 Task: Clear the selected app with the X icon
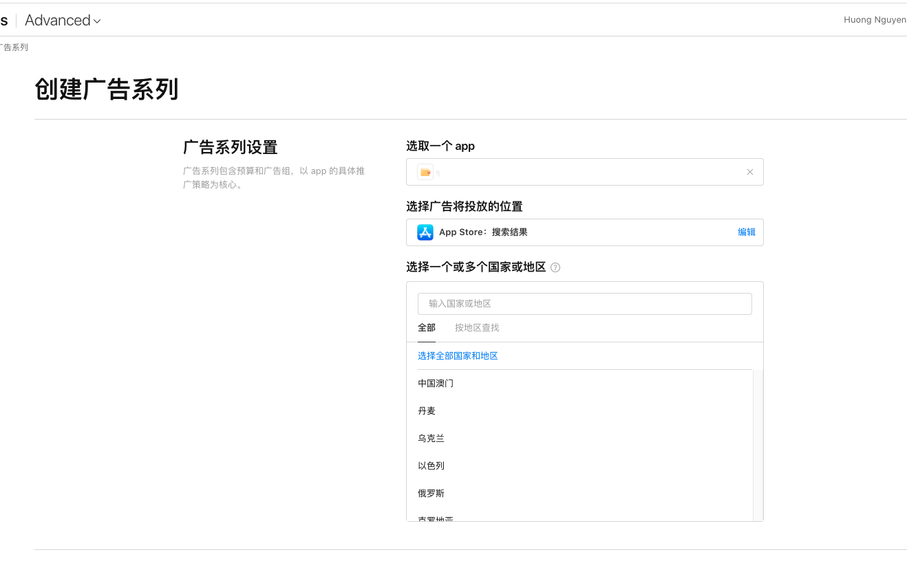[749, 171]
